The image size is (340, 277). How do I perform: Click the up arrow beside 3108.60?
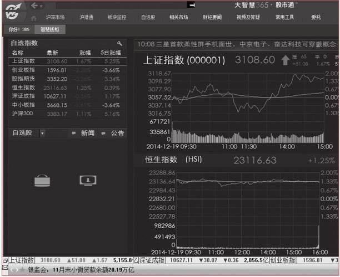[x=286, y=60]
